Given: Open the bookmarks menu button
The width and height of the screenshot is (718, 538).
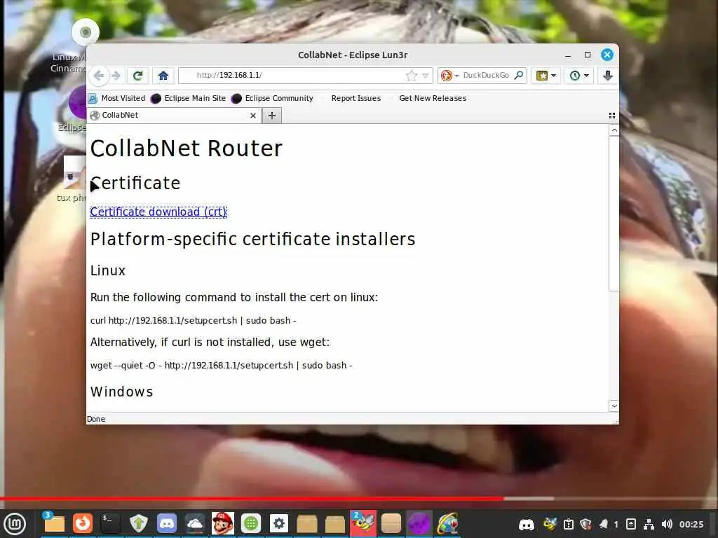Looking at the screenshot, I should pyautogui.click(x=546, y=76).
